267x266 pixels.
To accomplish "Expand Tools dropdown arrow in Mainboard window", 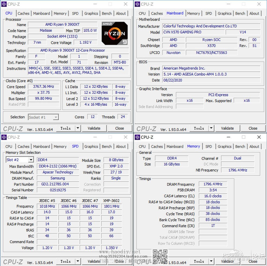I will pyautogui.click(x=211, y=128).
